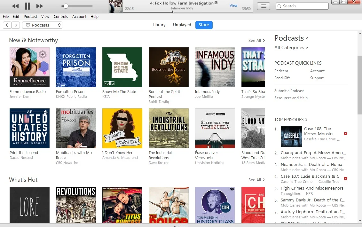The width and height of the screenshot is (362, 227).
Task: Open the Podcasts media type dropdown
Action: pyautogui.click(x=42, y=25)
